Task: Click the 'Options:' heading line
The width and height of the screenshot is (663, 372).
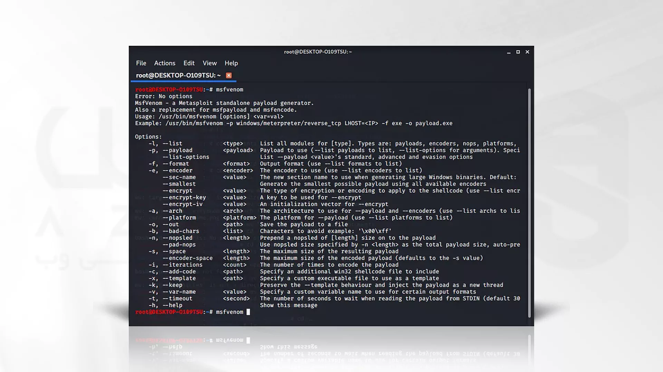Action: (x=148, y=137)
